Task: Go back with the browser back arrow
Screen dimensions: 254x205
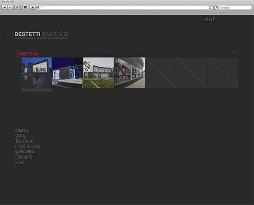Action: (4, 7)
